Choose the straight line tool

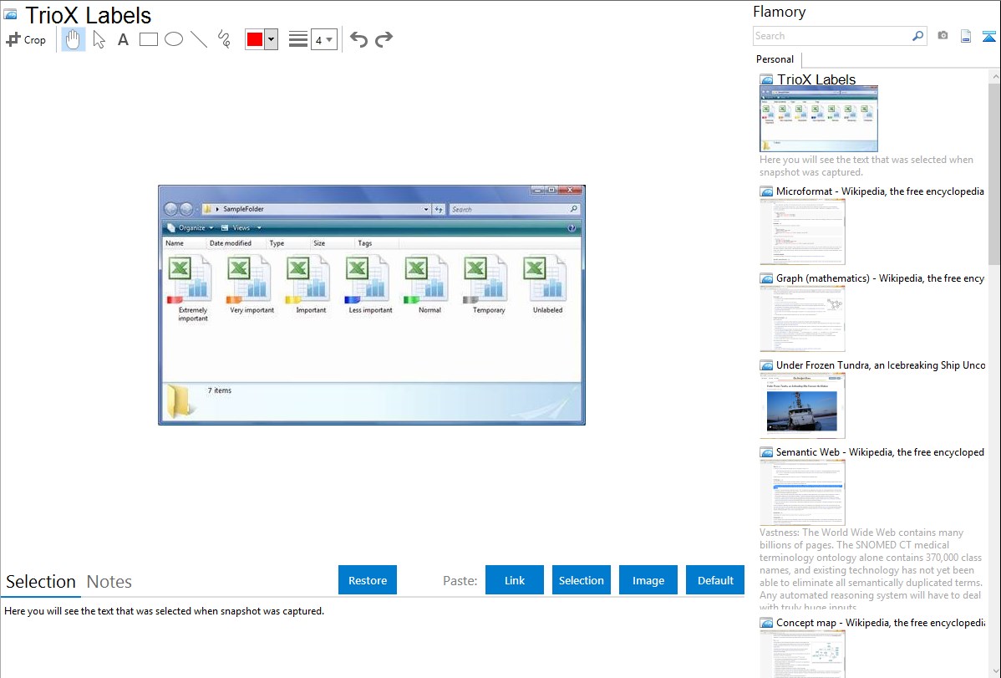(x=199, y=39)
